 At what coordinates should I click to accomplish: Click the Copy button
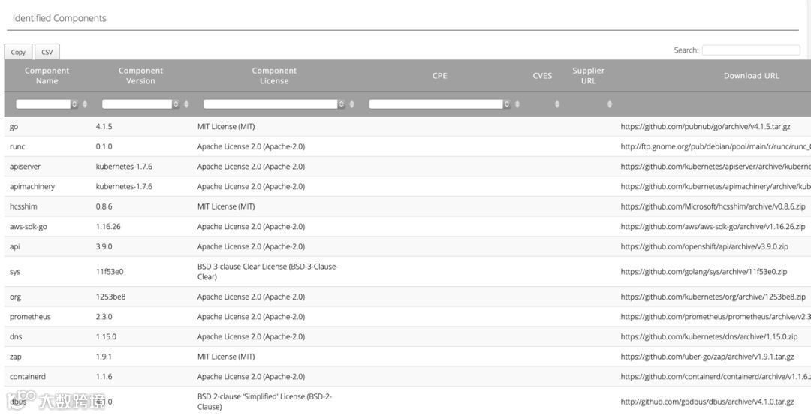coord(18,52)
